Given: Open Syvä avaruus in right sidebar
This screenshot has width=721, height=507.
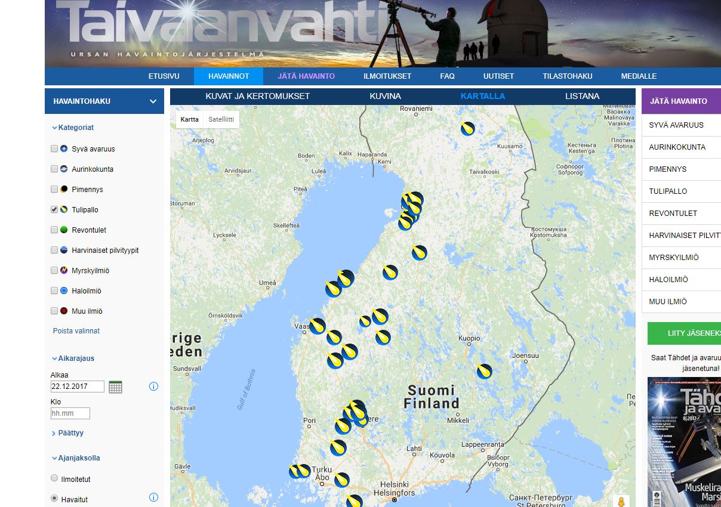Looking at the screenshot, I should click(681, 125).
